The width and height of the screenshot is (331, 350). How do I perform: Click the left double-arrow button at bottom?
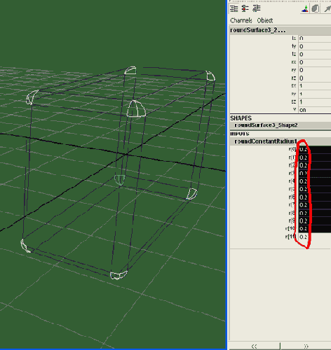point(255,346)
